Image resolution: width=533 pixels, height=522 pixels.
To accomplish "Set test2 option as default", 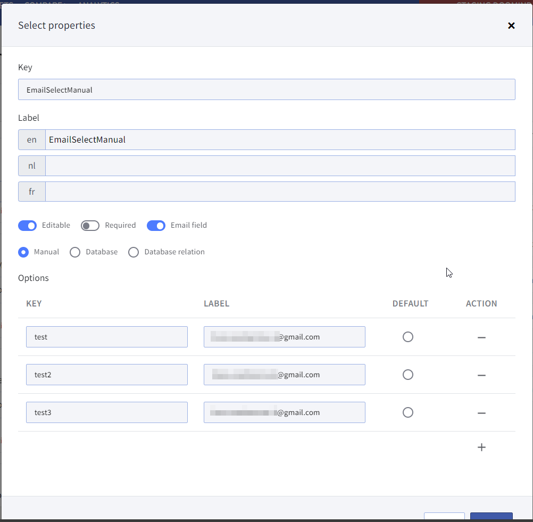I will (x=408, y=375).
